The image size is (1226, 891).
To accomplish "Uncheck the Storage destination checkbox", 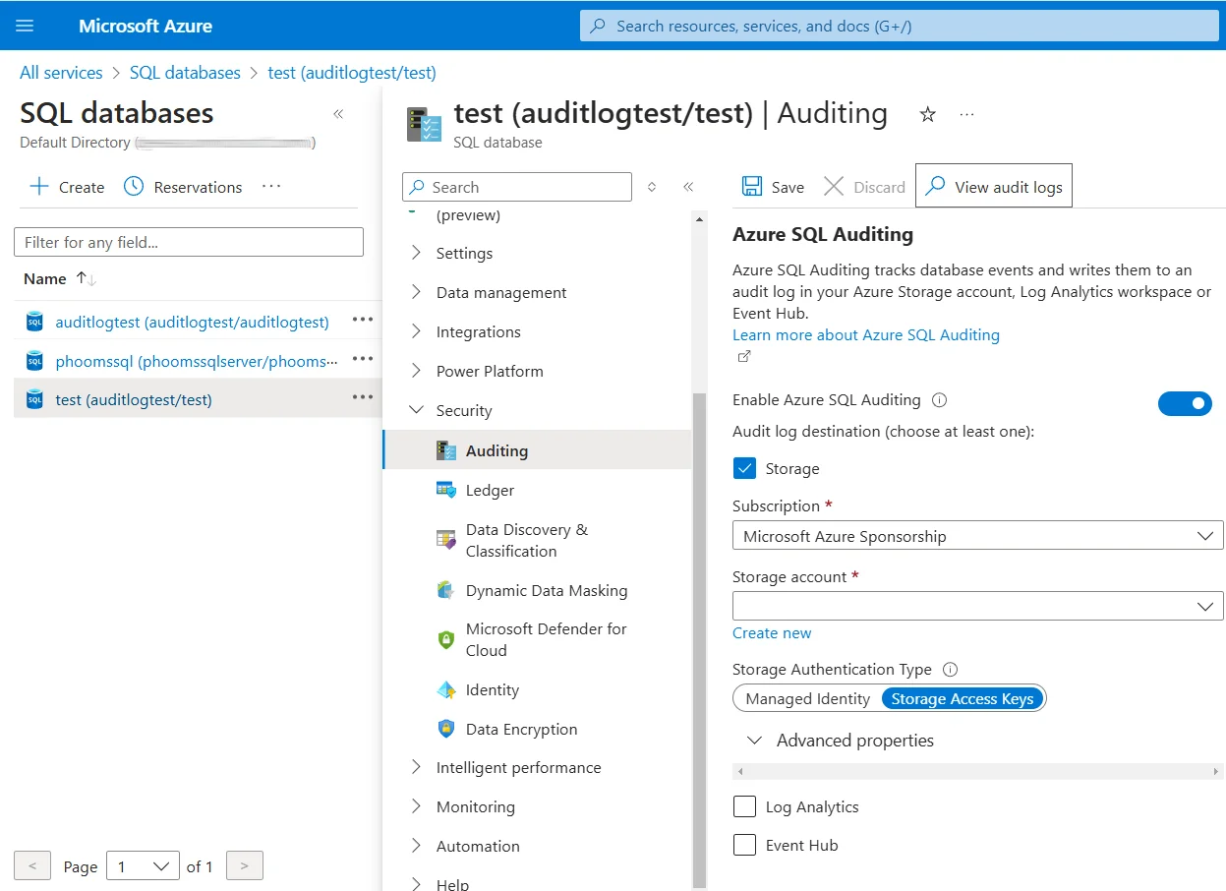I will (x=744, y=468).
